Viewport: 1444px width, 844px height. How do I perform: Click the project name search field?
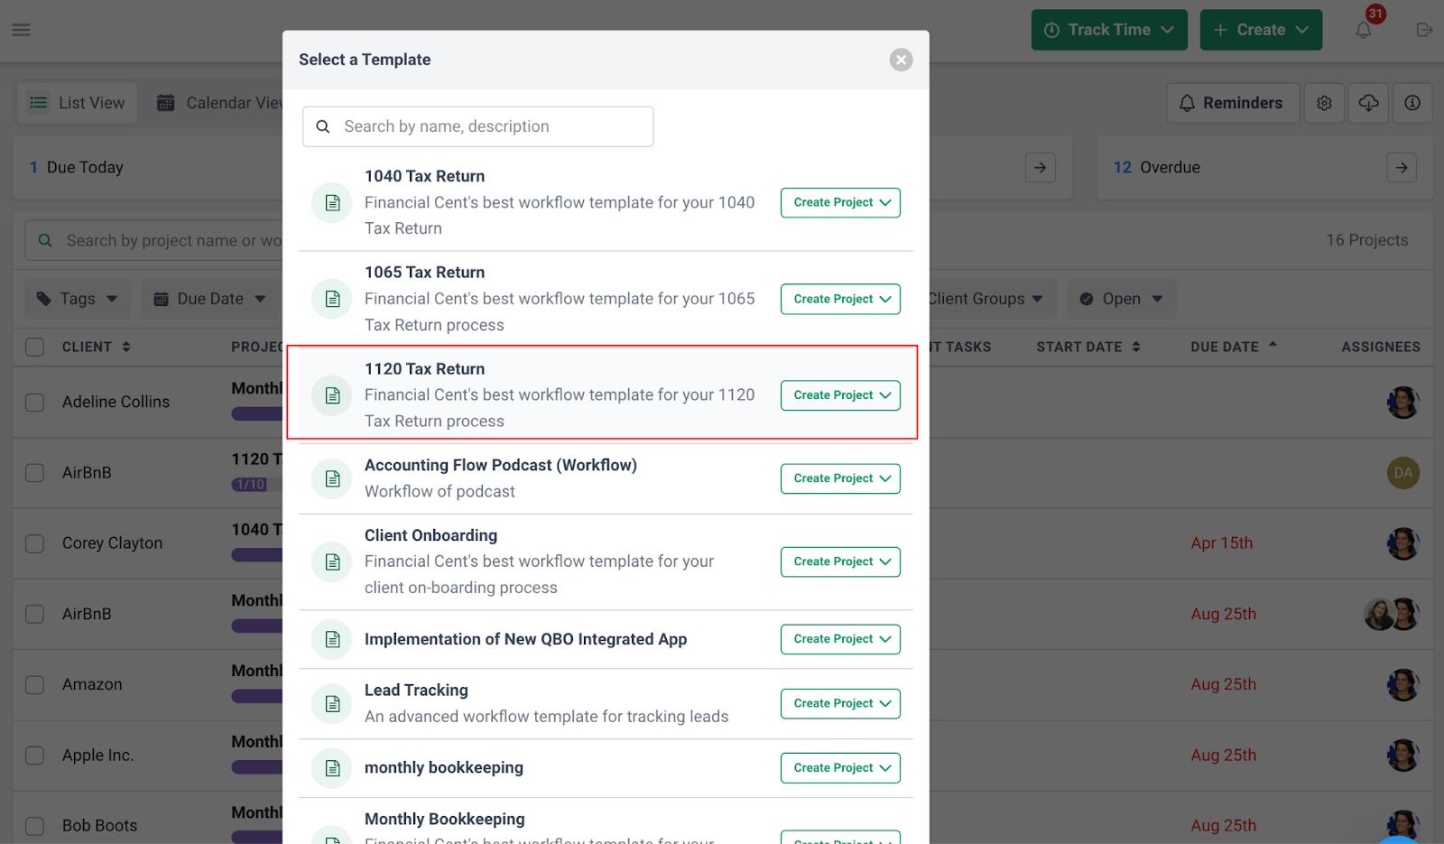(154, 241)
